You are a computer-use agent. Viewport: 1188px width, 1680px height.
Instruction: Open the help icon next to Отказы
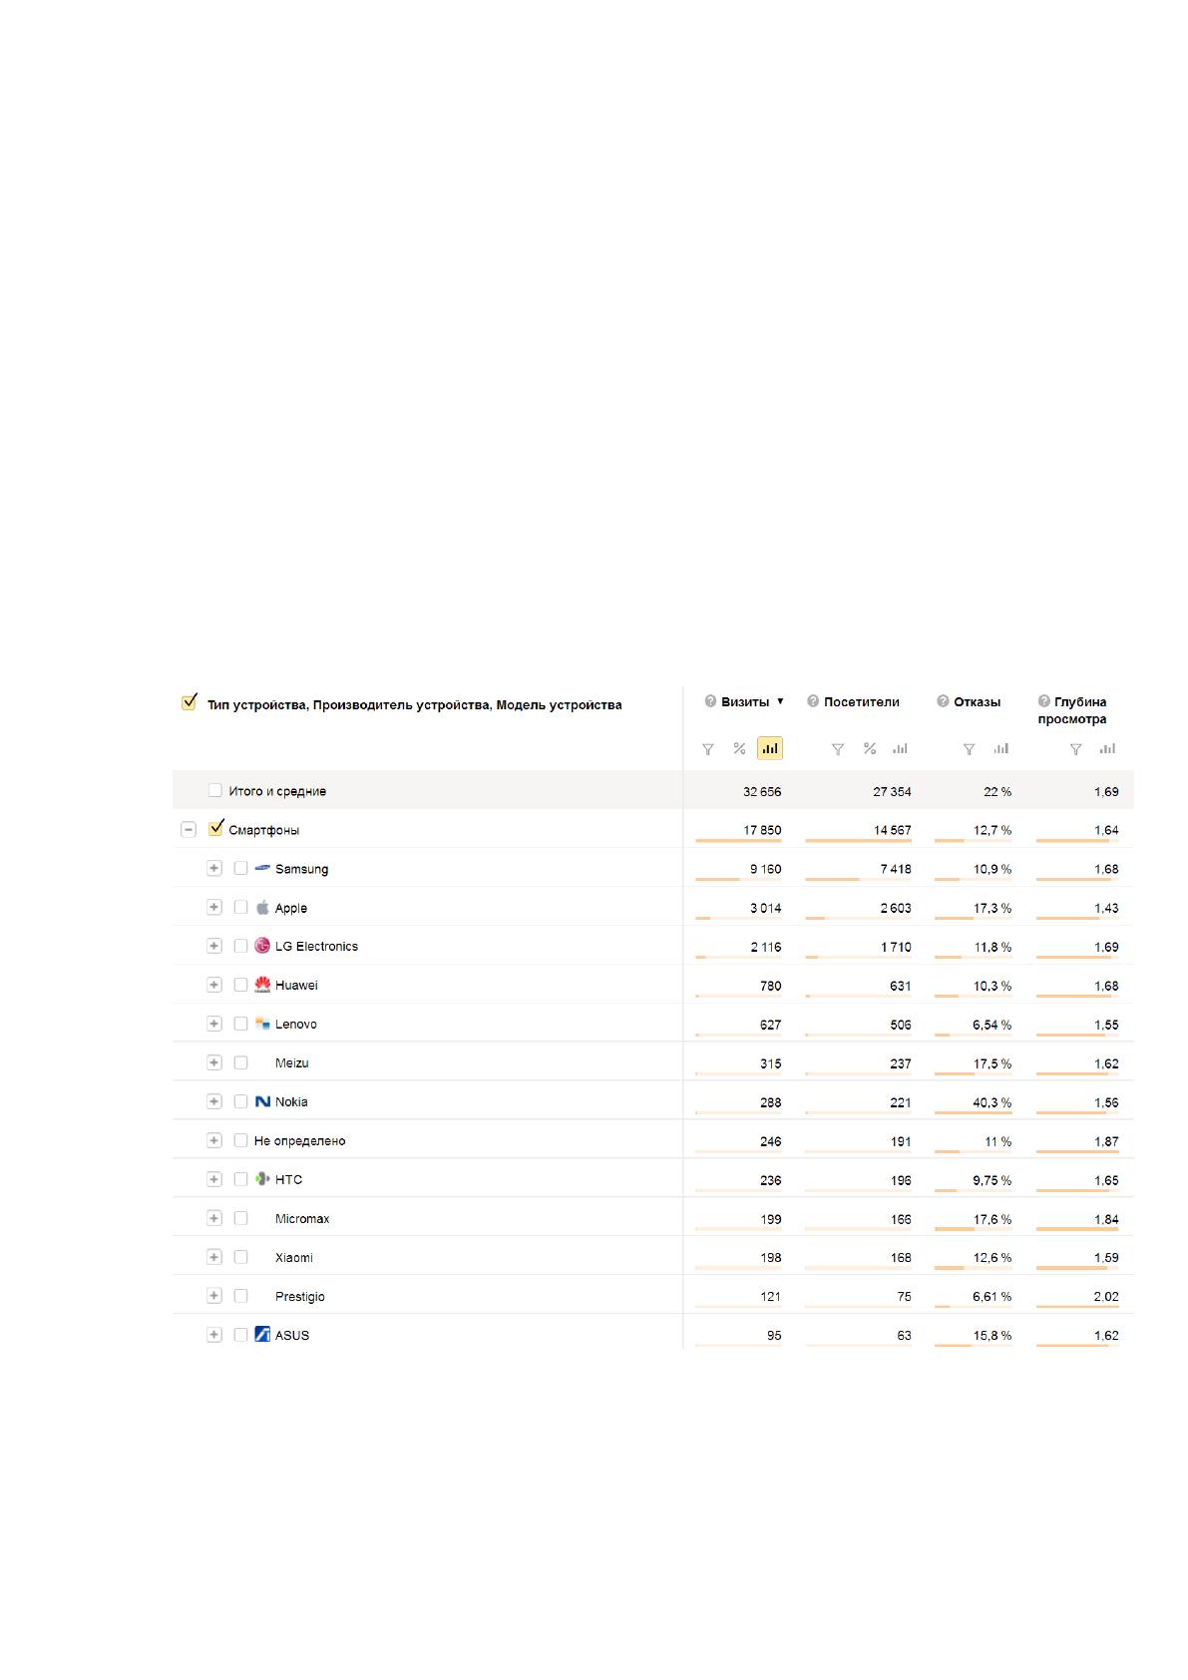point(943,701)
